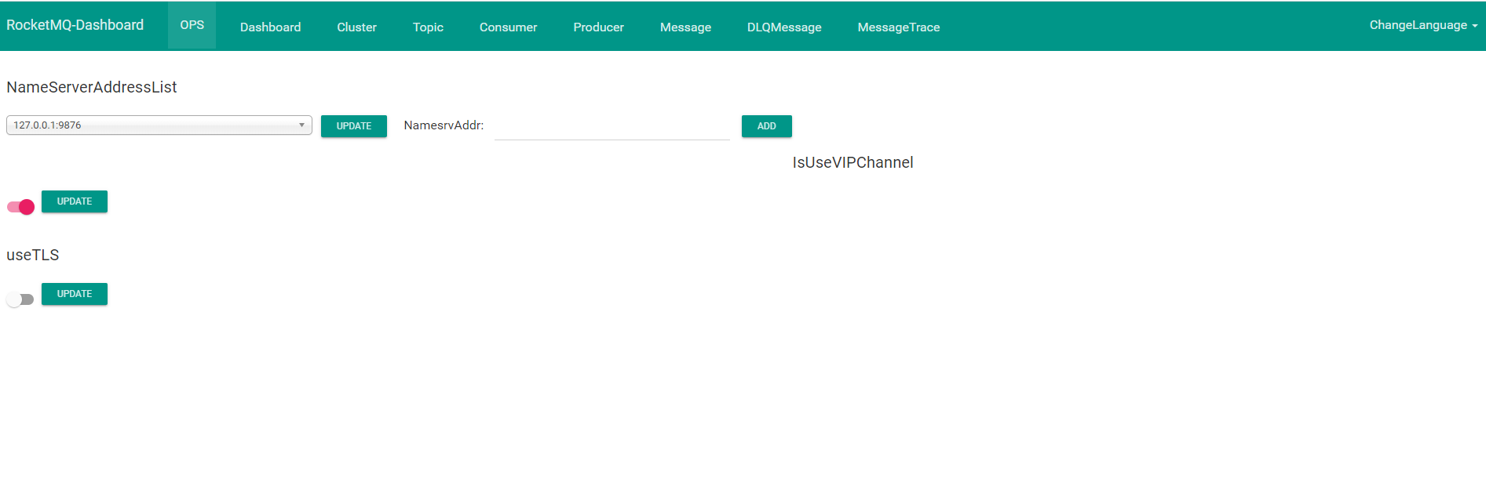
Task: Click UPDATE beside the VIP channel switch
Action: pos(75,201)
